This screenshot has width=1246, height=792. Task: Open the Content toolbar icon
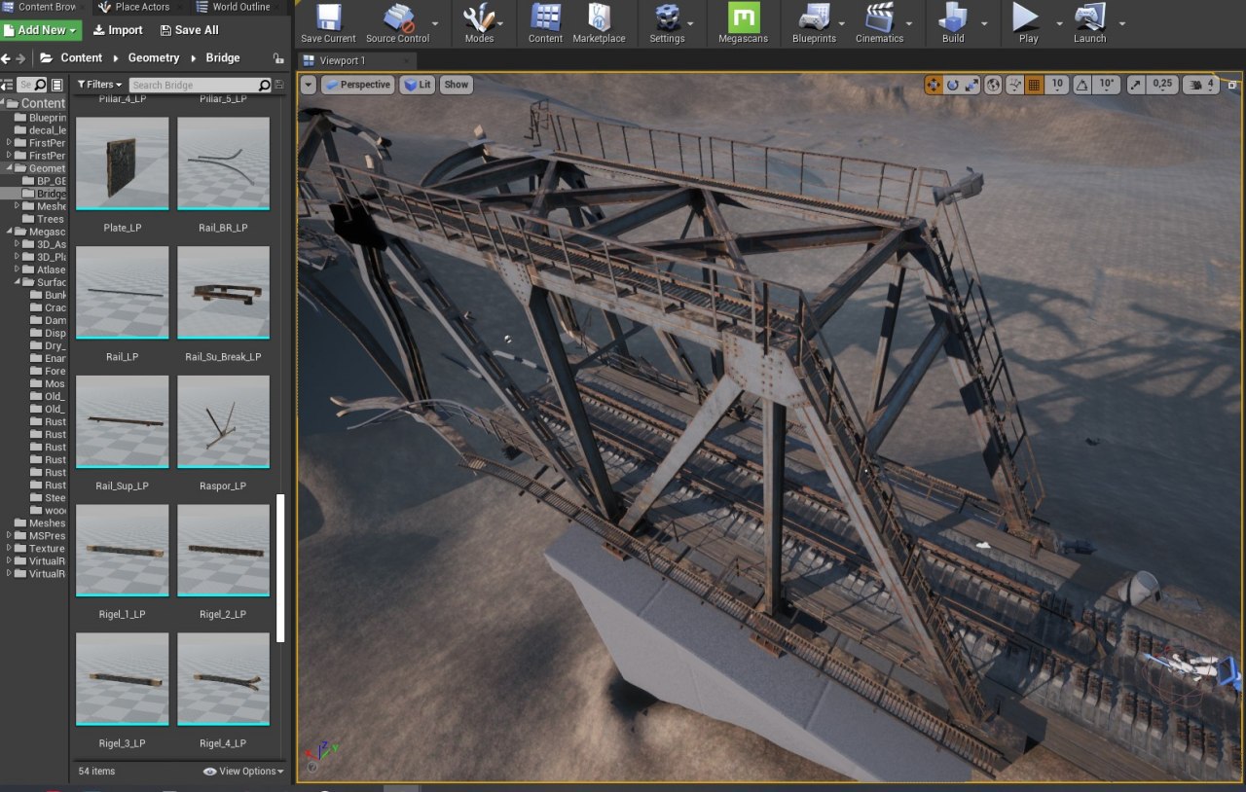pos(545,18)
